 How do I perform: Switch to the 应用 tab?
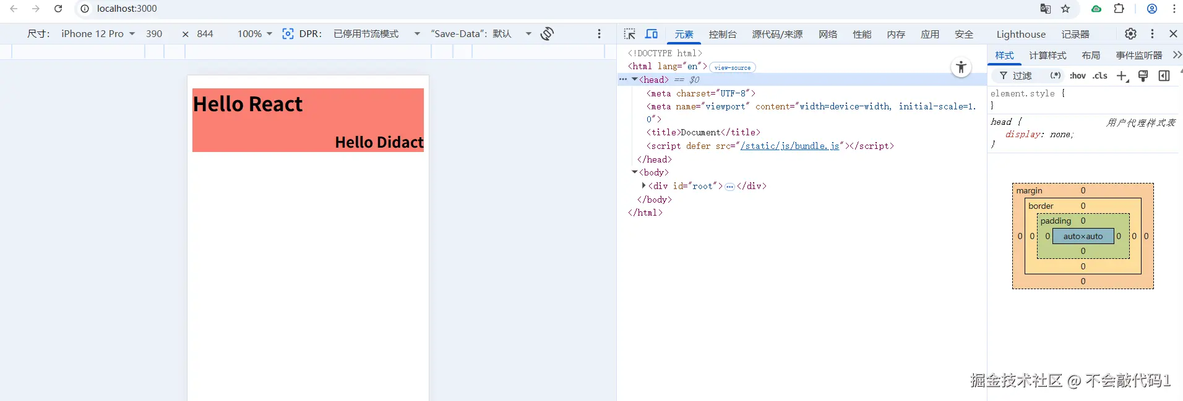(930, 35)
